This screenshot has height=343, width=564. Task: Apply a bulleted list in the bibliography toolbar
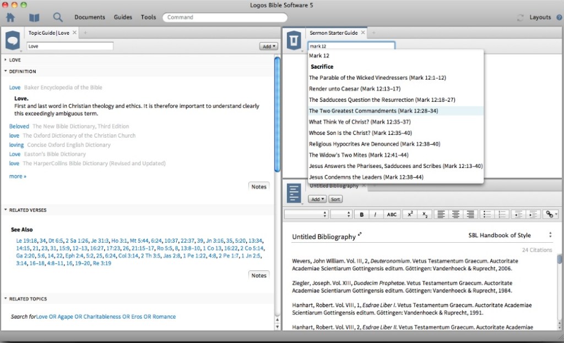pos(486,214)
